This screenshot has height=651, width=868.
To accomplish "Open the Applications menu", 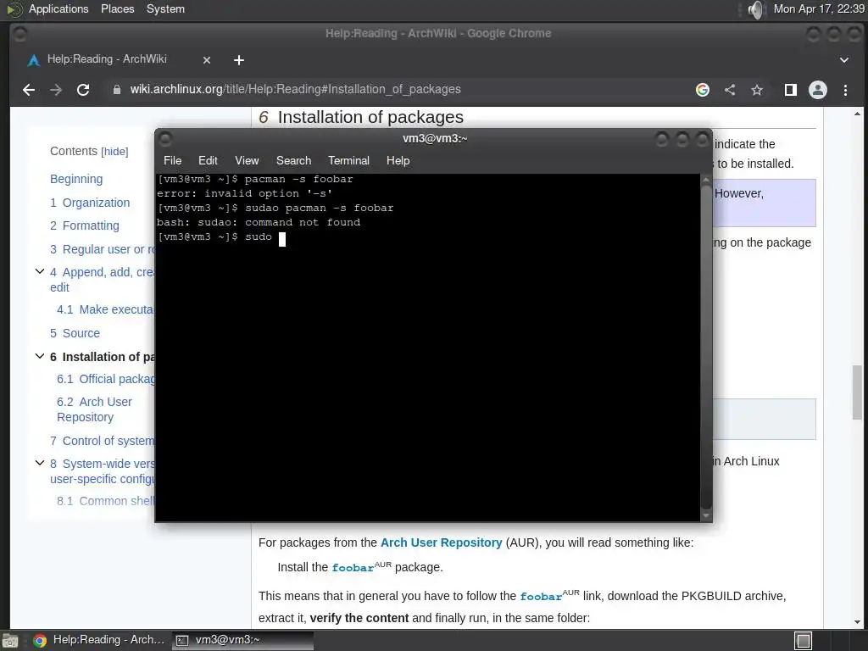I will [x=58, y=9].
